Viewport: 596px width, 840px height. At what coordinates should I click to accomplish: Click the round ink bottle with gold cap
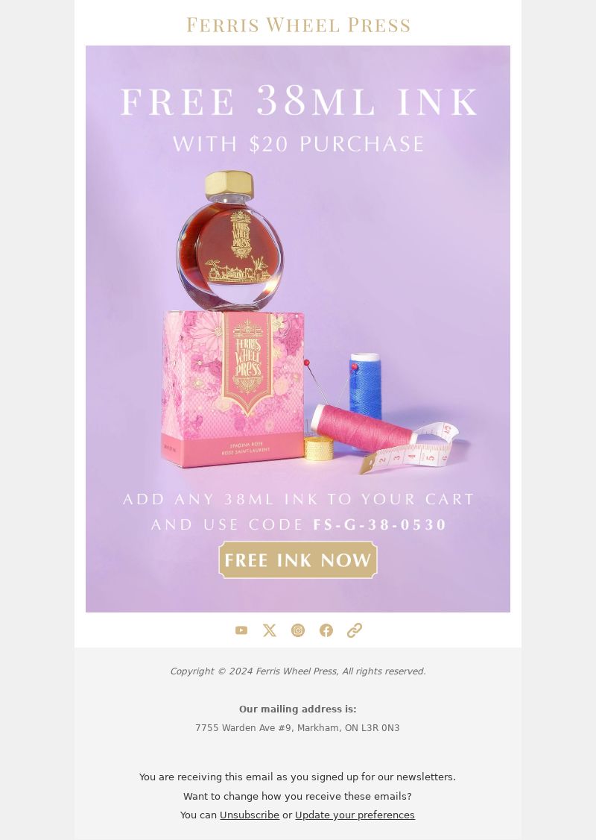click(x=230, y=240)
